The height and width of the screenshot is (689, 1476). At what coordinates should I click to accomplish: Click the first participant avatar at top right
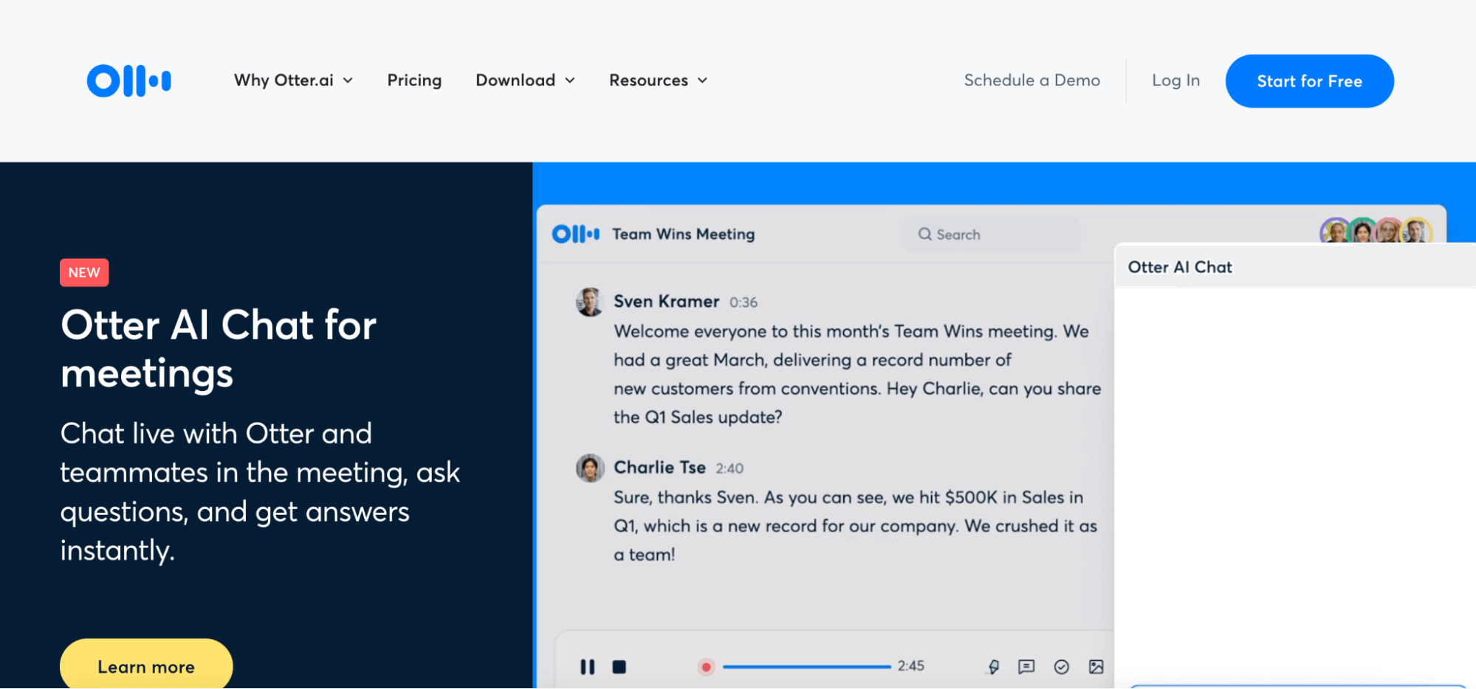point(1335,232)
